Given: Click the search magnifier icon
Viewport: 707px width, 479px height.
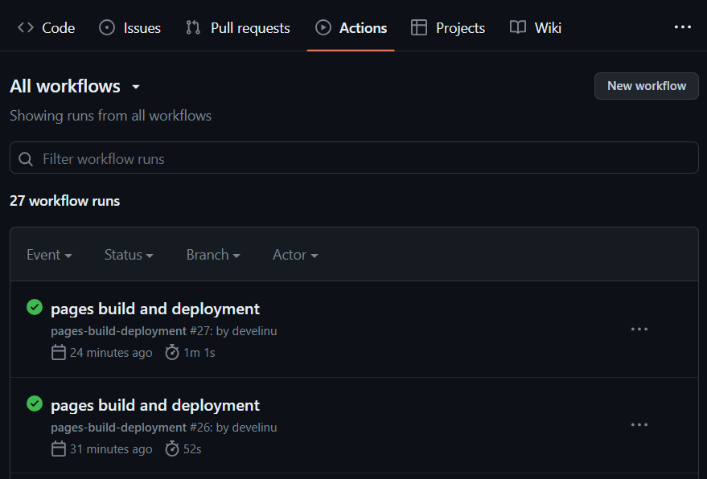Looking at the screenshot, I should pyautogui.click(x=26, y=159).
